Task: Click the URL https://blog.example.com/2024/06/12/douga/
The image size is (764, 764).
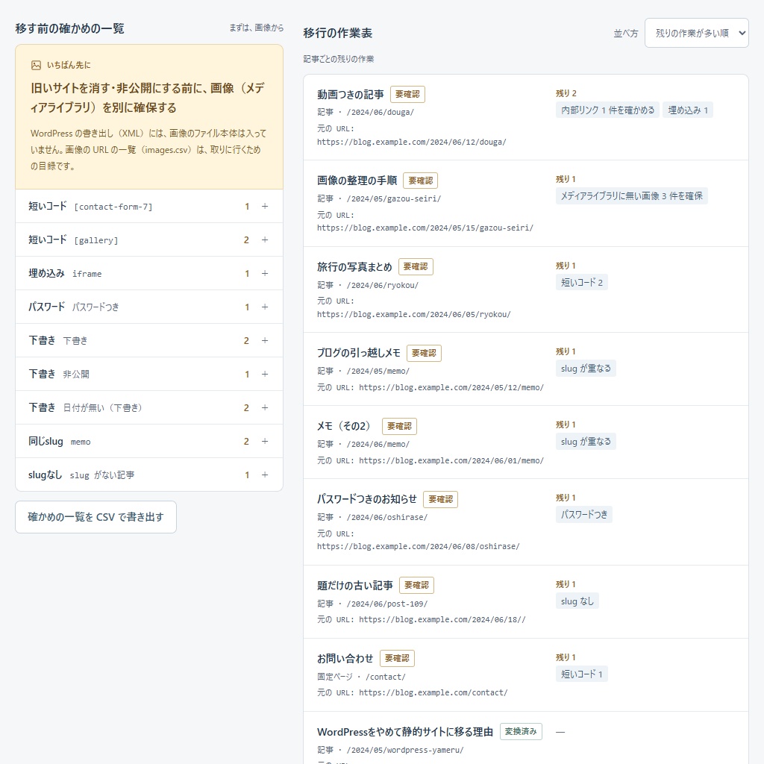Action: (x=412, y=143)
